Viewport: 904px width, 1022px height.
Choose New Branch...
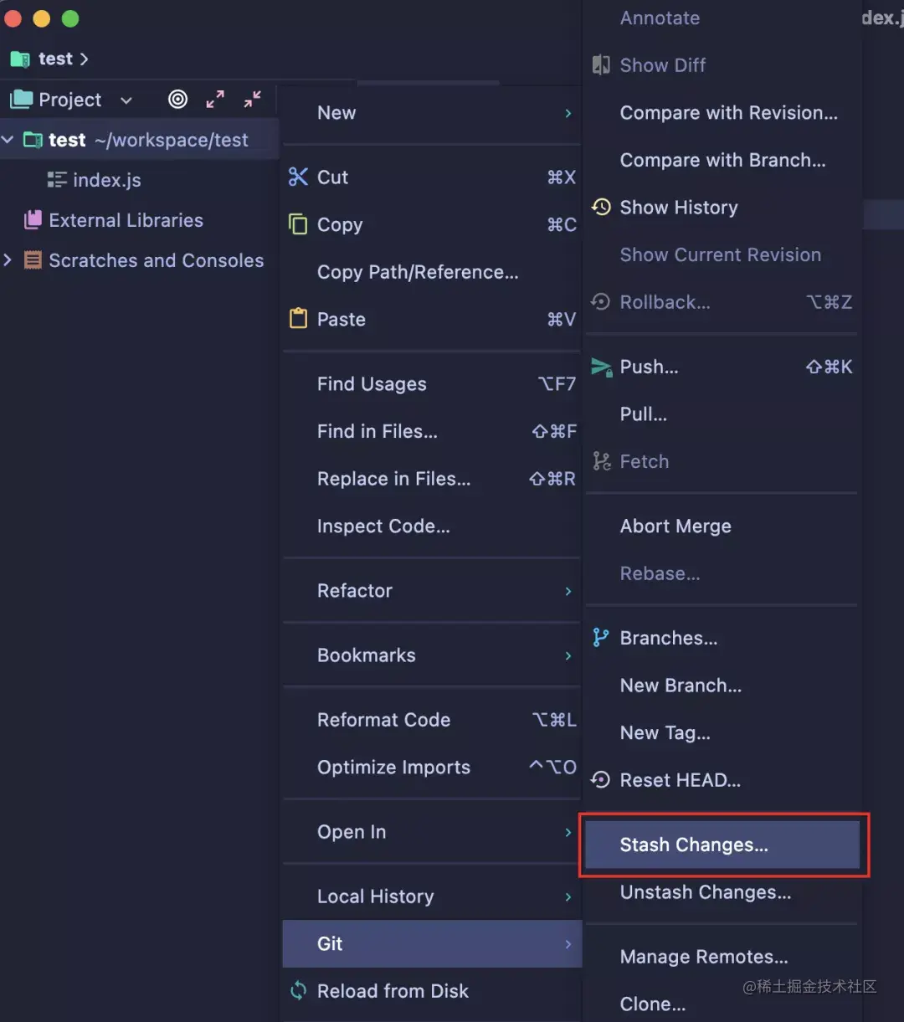pyautogui.click(x=722, y=686)
